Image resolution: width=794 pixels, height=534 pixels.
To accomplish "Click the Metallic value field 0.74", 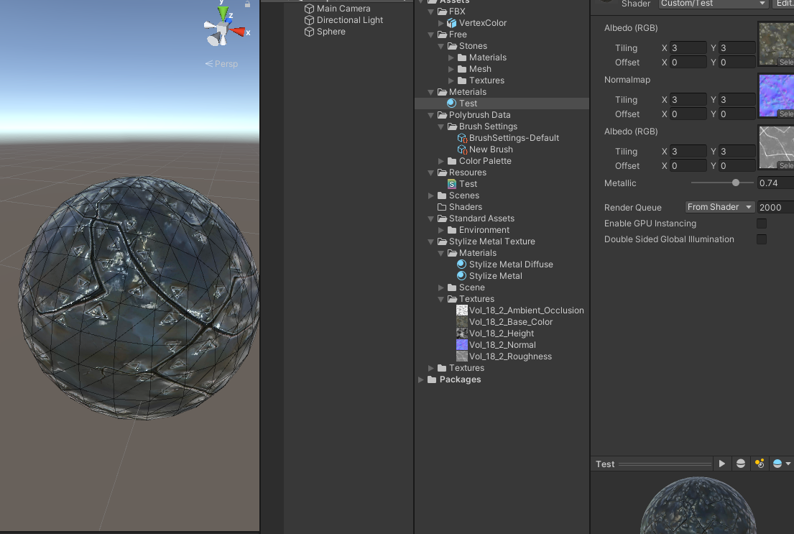I will (x=775, y=183).
